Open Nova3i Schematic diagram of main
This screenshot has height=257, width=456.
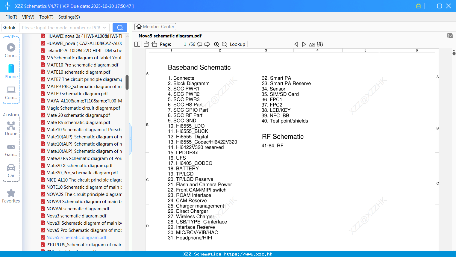81,223
